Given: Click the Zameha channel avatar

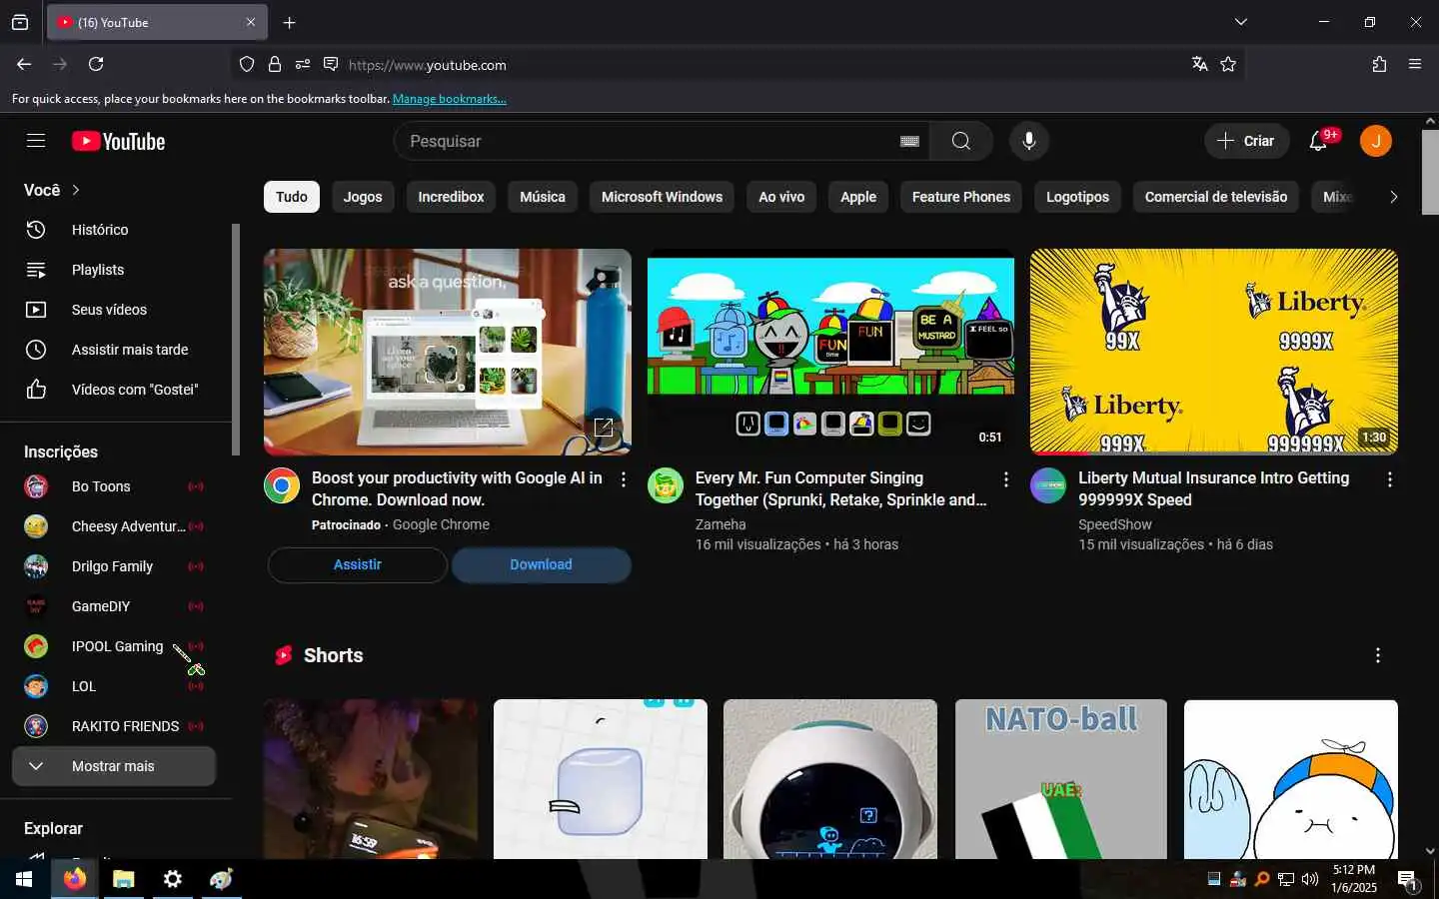Looking at the screenshot, I should pos(666,485).
